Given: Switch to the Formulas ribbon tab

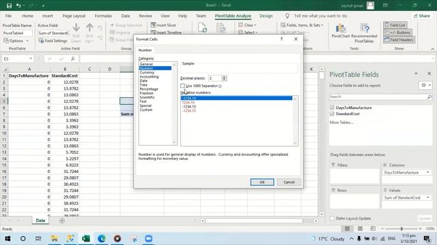Looking at the screenshot, I should pyautogui.click(x=103, y=16).
